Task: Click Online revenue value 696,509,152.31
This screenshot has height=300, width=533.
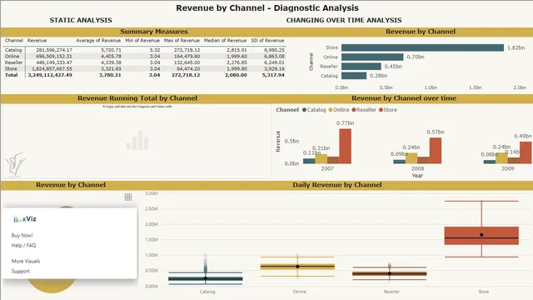Action: pos(54,56)
